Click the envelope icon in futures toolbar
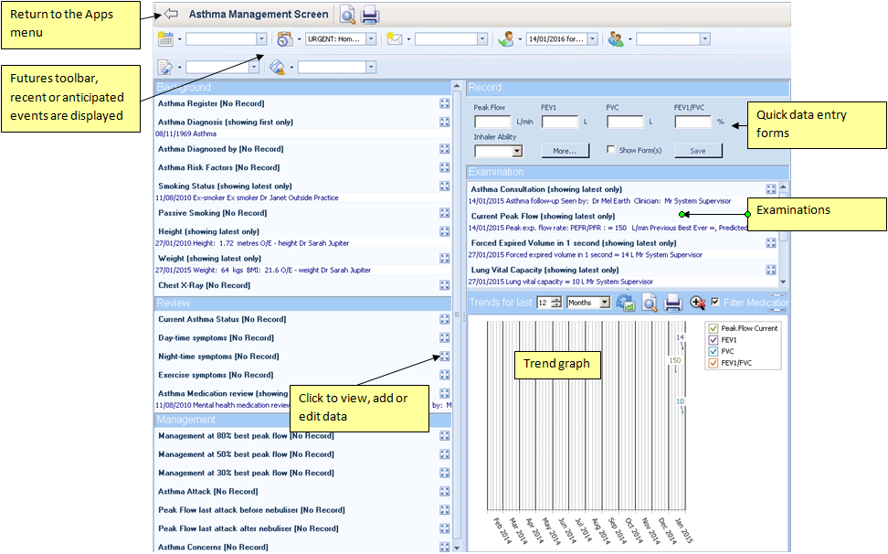The image size is (888, 554). coord(394,39)
